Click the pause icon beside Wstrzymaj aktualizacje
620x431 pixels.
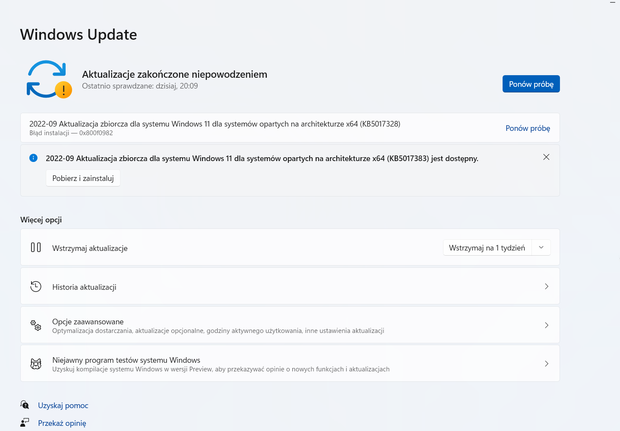tap(36, 247)
